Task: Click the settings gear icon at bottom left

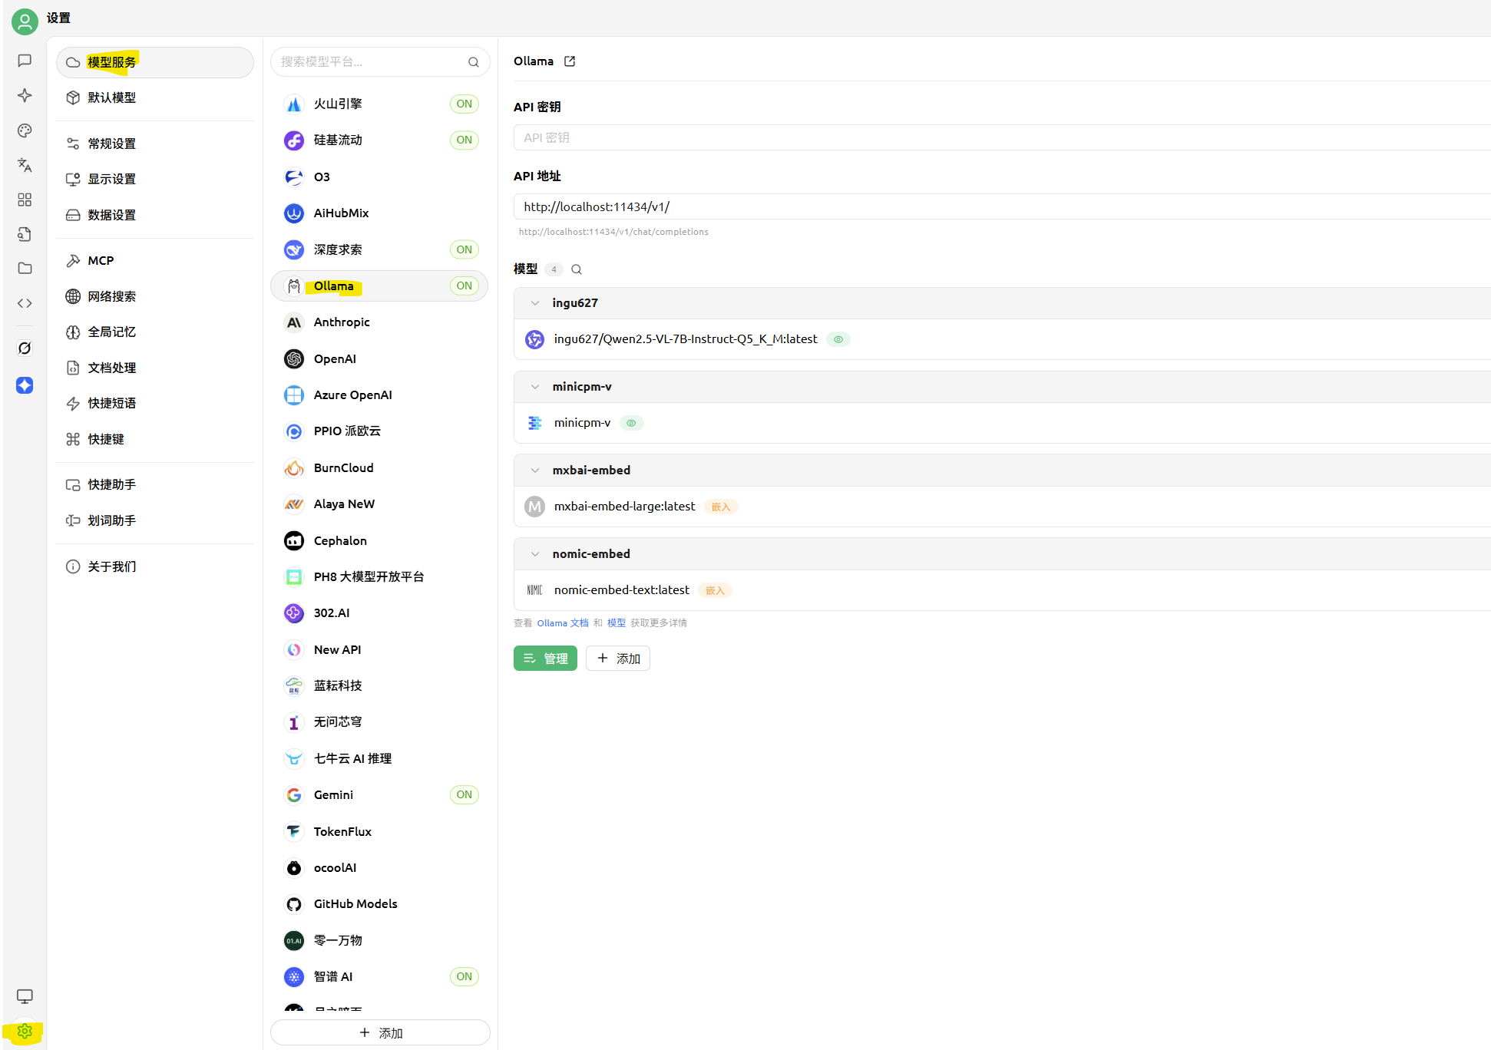Action: pos(25,1032)
